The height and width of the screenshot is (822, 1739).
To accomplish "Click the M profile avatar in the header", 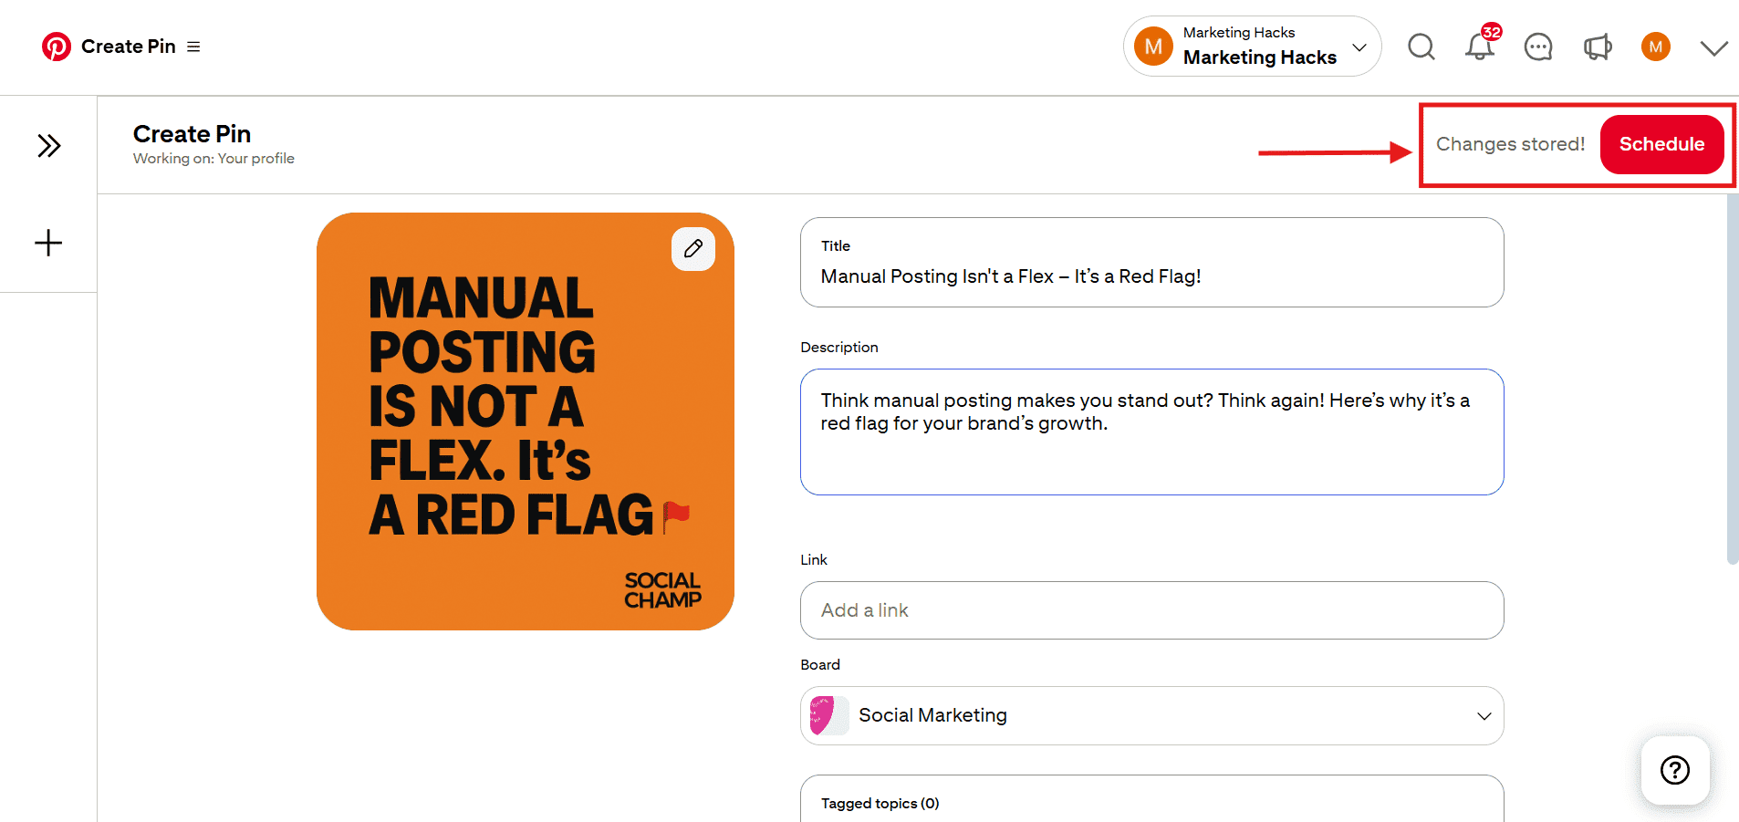I will tap(1656, 47).
